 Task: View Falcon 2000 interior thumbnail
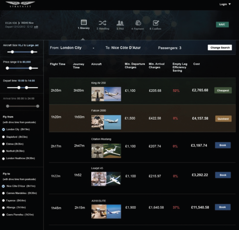click(x=98, y=122)
